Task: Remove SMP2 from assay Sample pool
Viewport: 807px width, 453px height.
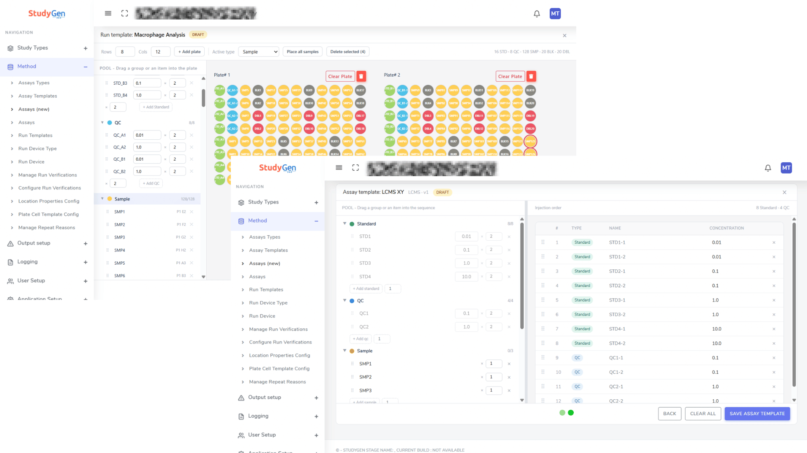Action: point(509,377)
